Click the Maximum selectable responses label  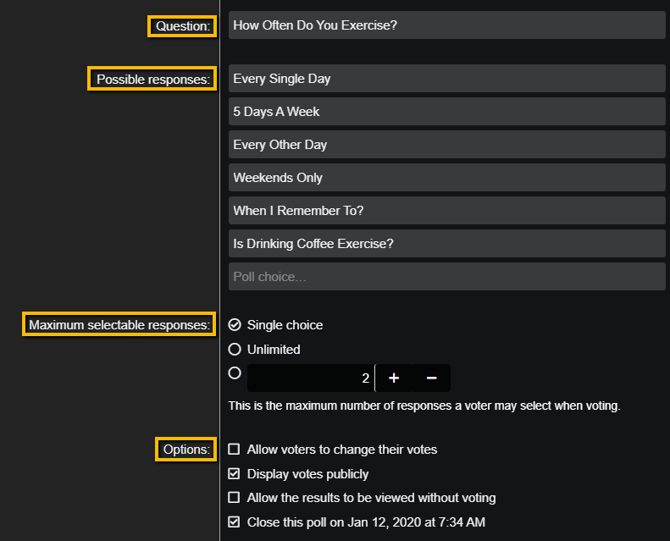[119, 324]
